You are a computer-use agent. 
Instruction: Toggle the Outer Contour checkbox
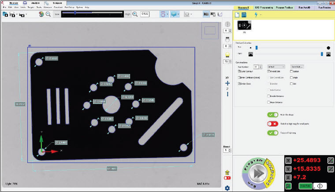239,71
